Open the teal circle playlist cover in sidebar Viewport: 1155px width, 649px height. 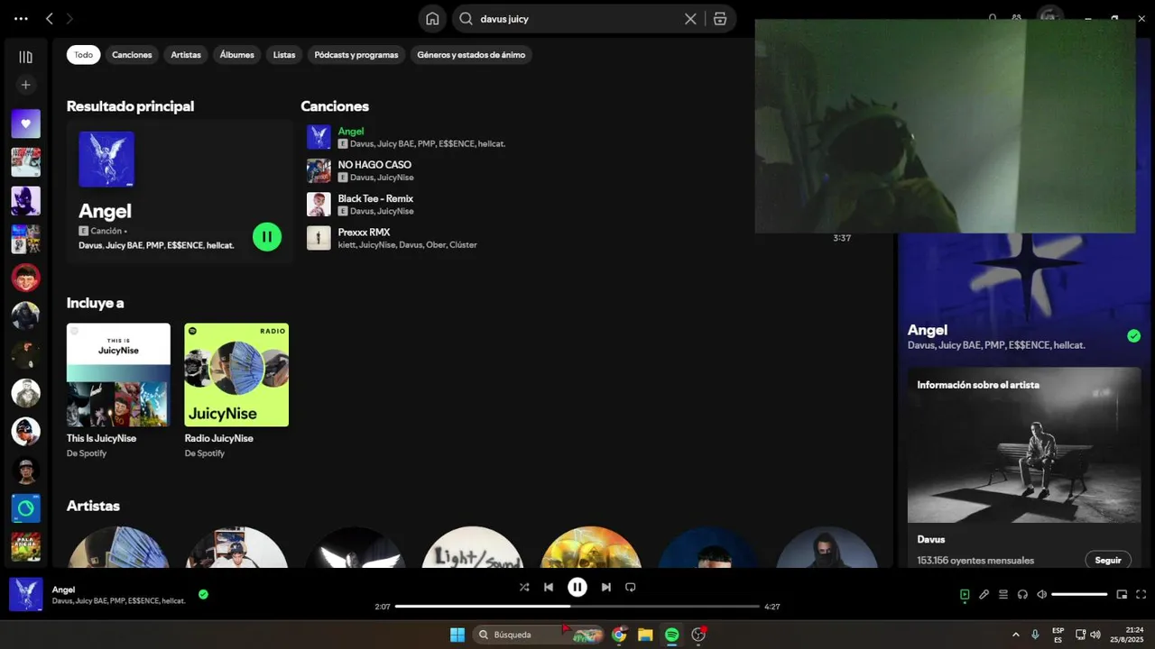tap(25, 508)
